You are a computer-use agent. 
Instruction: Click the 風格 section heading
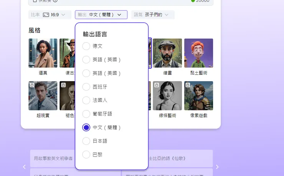35,30
